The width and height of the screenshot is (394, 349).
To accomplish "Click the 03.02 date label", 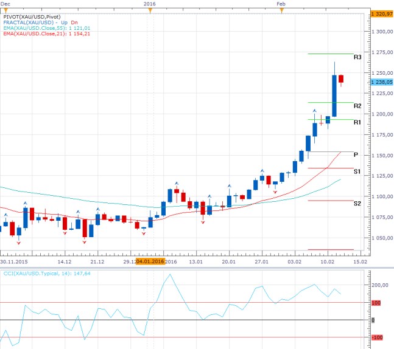I will [295, 261].
